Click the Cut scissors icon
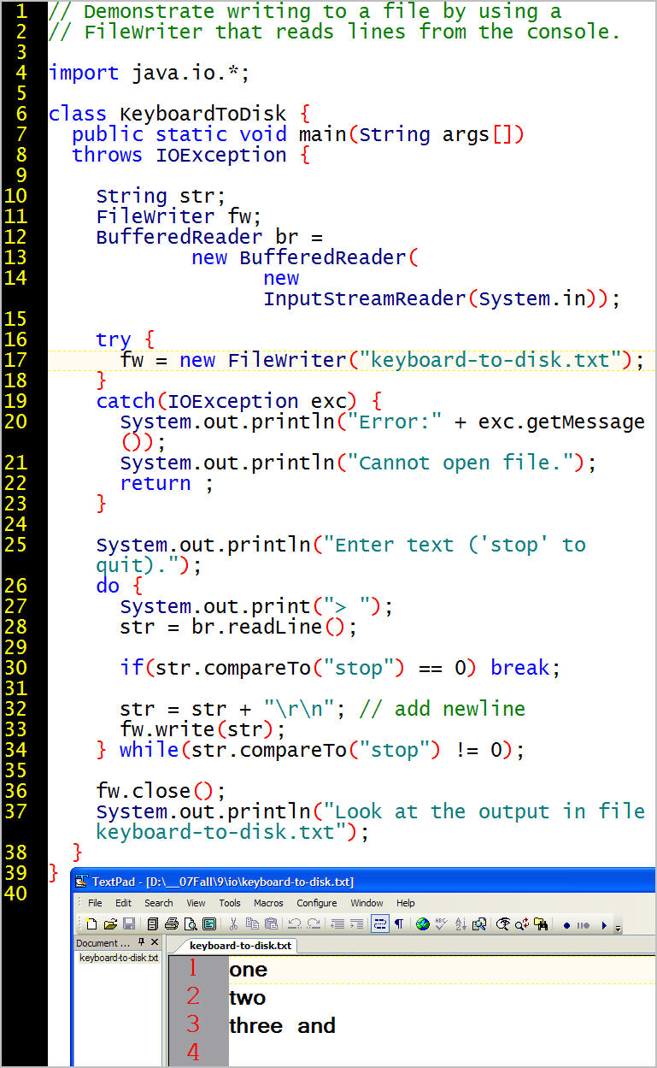 pos(232,924)
